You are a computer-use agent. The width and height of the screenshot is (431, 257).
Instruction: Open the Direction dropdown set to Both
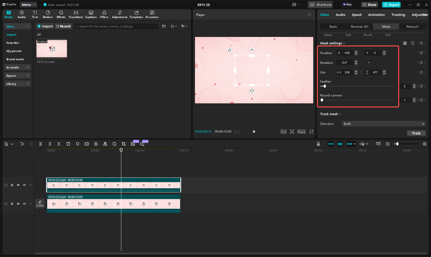(384, 124)
